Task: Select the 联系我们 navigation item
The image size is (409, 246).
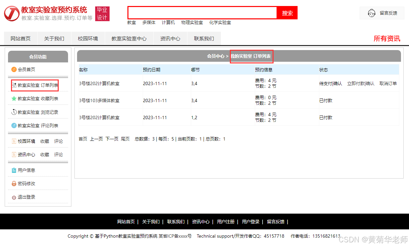Action: (204, 38)
